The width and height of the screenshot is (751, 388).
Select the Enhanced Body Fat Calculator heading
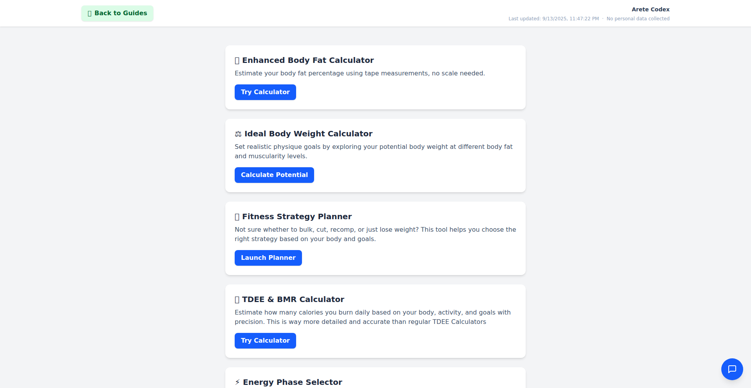308,60
